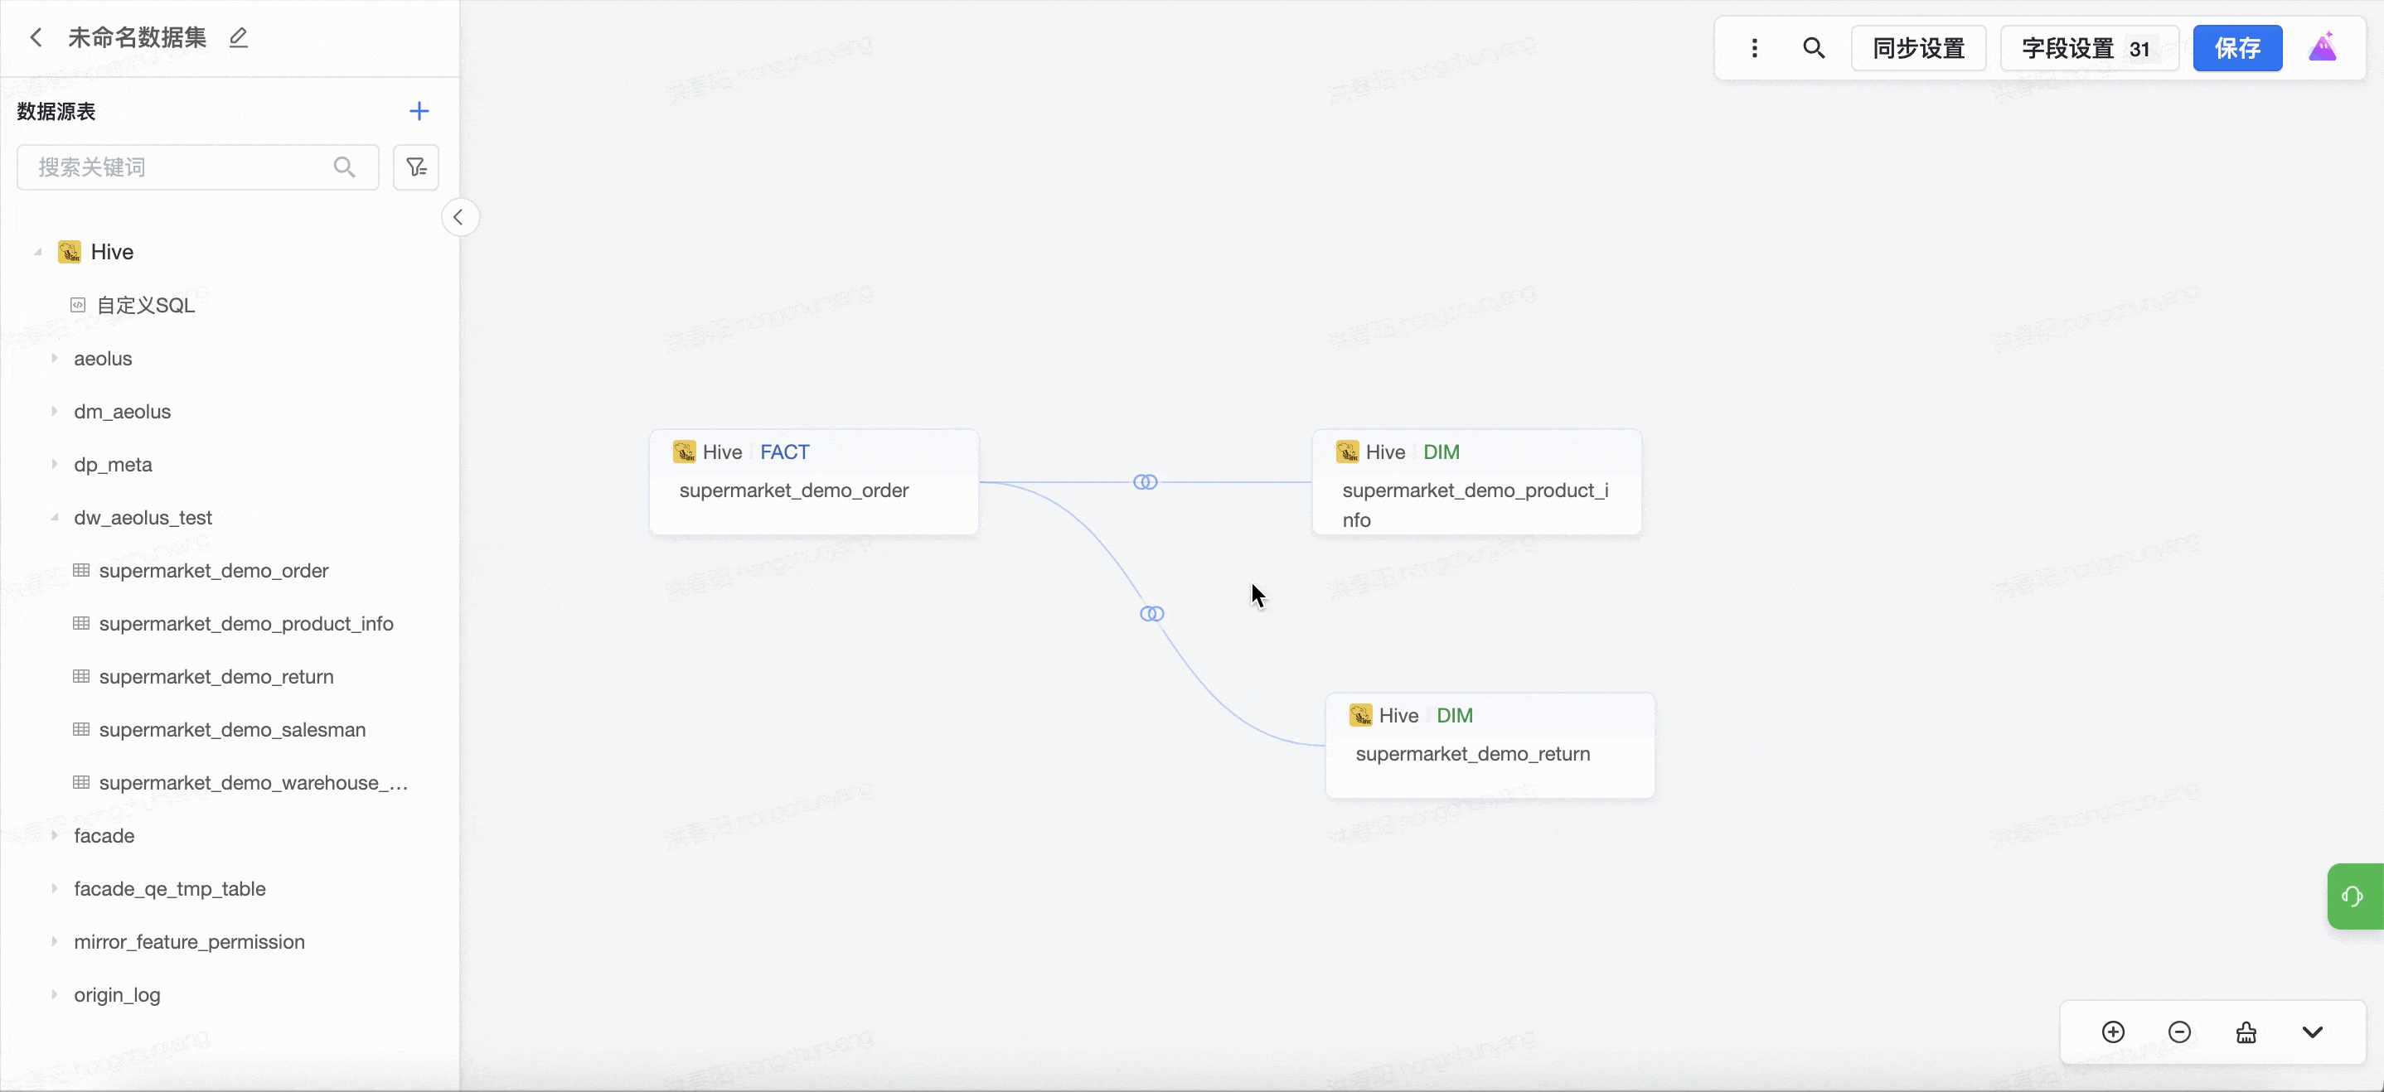Zoom in the canvas with plus circle
This screenshot has width=2384, height=1092.
pyautogui.click(x=2113, y=1032)
